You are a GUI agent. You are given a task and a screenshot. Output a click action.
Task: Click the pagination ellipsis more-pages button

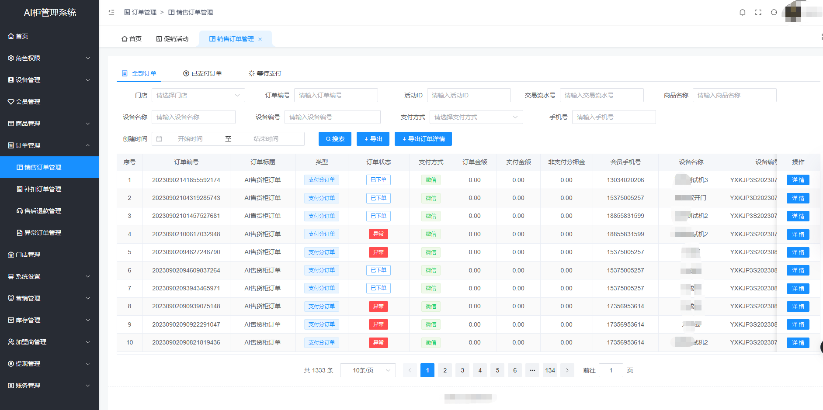pos(532,370)
